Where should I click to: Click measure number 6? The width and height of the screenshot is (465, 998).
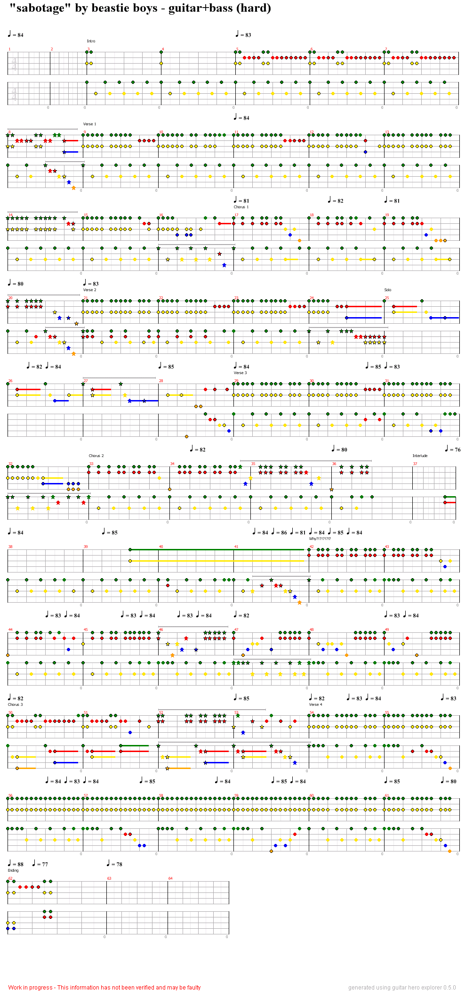(x=312, y=49)
